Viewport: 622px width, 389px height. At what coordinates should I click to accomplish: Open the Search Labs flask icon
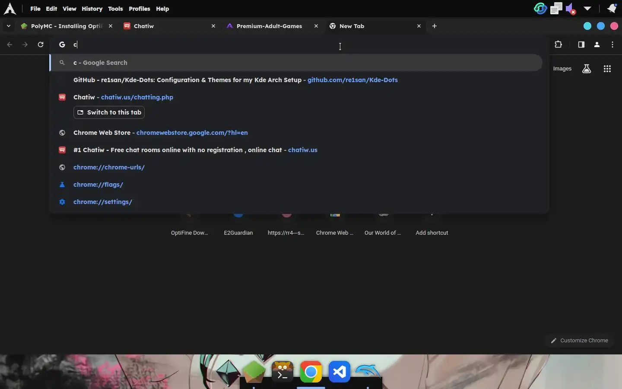(587, 69)
